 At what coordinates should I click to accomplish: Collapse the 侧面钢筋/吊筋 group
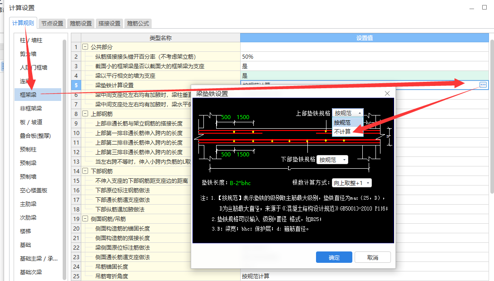85,219
